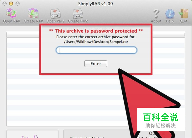This screenshot has width=192, height=138.
Task: Click the Compression Method label
Action: pyautogui.click(x=87, y=137)
